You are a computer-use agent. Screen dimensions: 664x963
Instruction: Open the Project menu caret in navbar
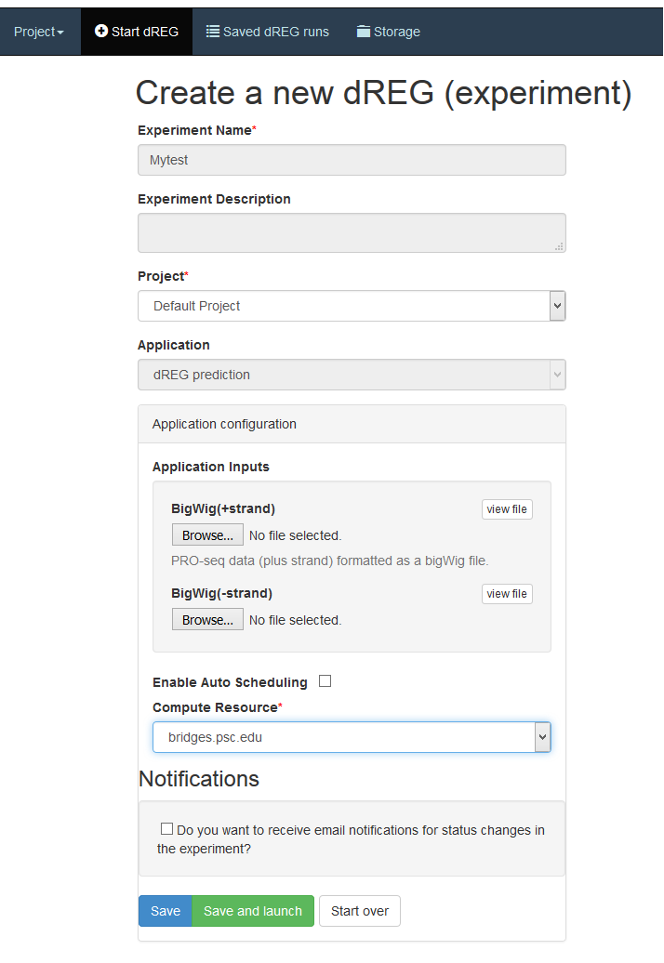tap(60, 33)
